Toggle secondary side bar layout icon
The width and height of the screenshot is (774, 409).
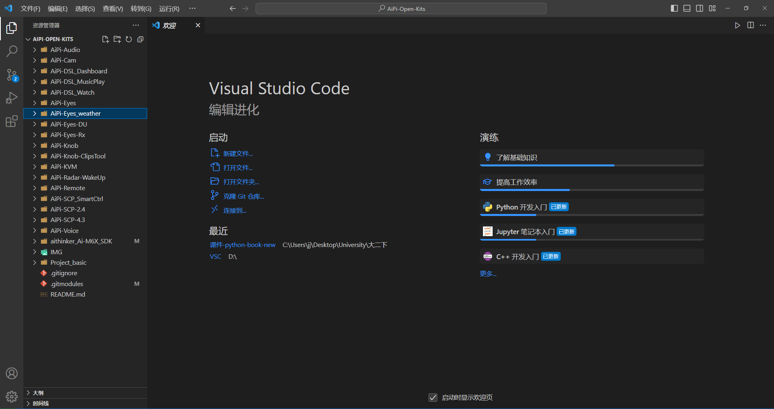(700, 8)
